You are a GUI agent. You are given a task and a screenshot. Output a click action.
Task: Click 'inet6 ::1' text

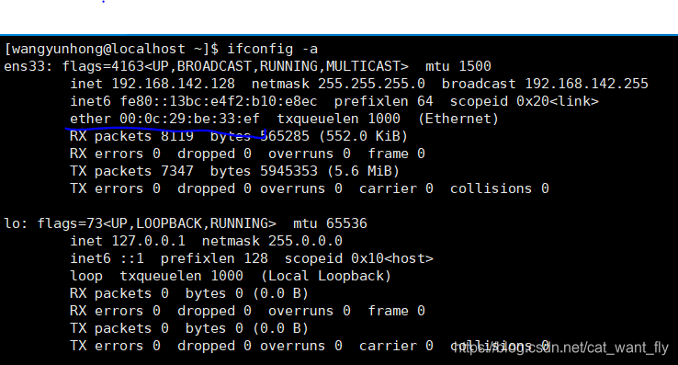tap(107, 258)
